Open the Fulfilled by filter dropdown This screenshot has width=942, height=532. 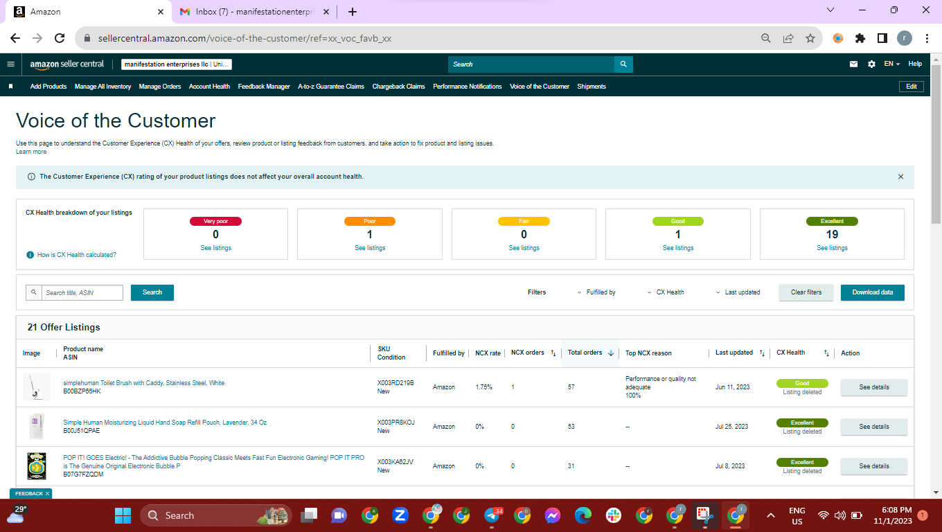pyautogui.click(x=596, y=292)
